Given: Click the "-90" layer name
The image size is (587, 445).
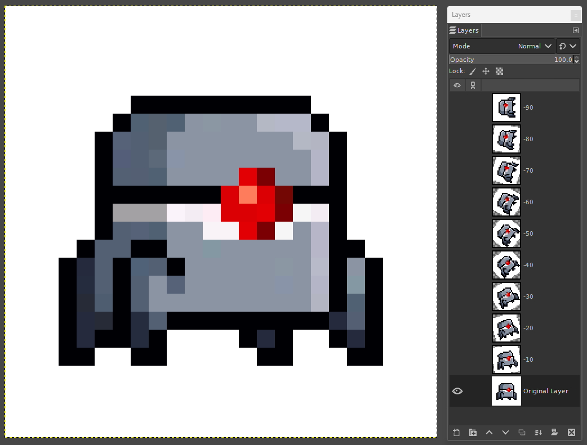Looking at the screenshot, I should [528, 107].
